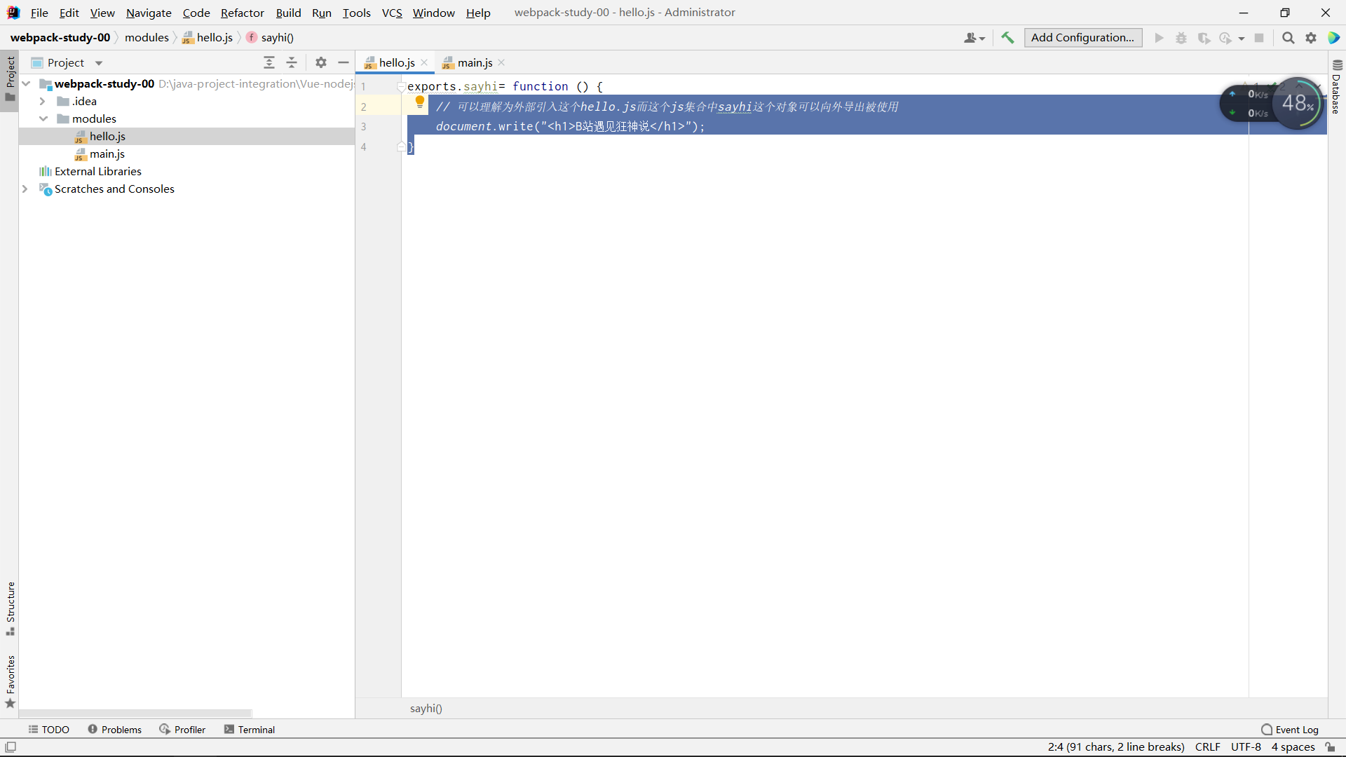Toggle the Favorites tool window

11,681
